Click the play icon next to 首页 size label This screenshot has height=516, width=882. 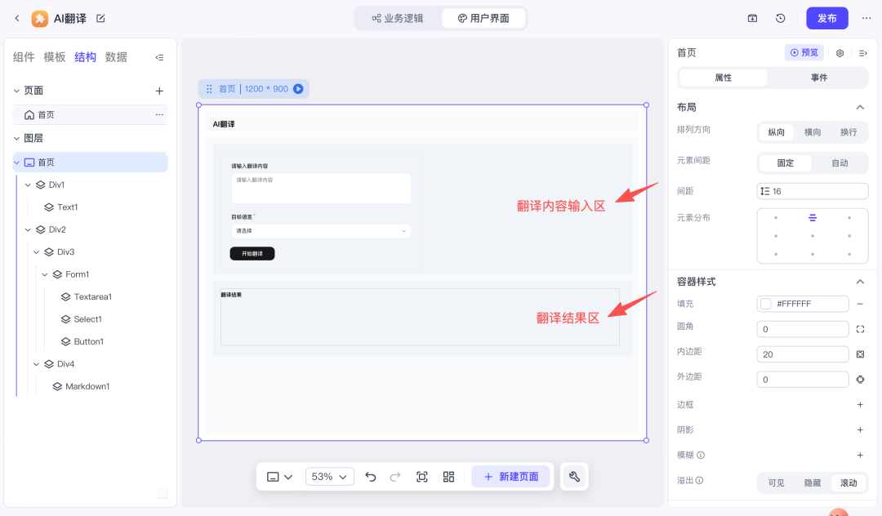click(298, 89)
